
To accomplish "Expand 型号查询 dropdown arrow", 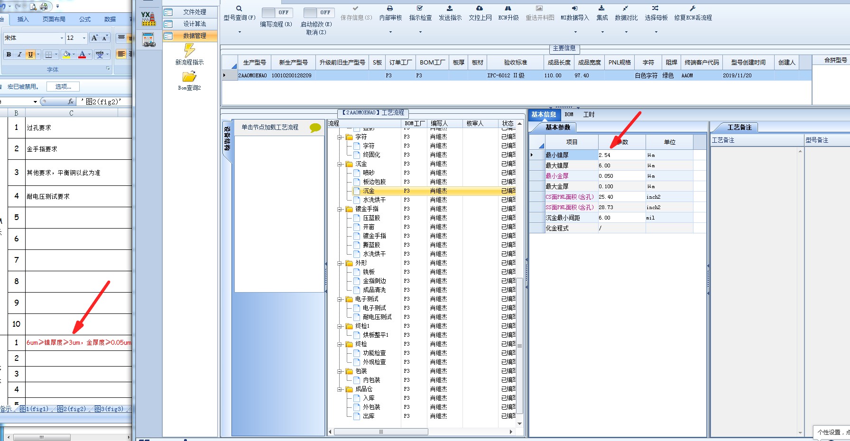I will [x=240, y=32].
